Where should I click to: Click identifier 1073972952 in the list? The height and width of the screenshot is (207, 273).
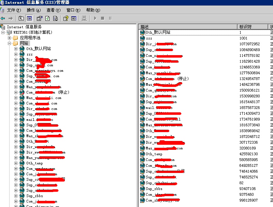point(249,44)
